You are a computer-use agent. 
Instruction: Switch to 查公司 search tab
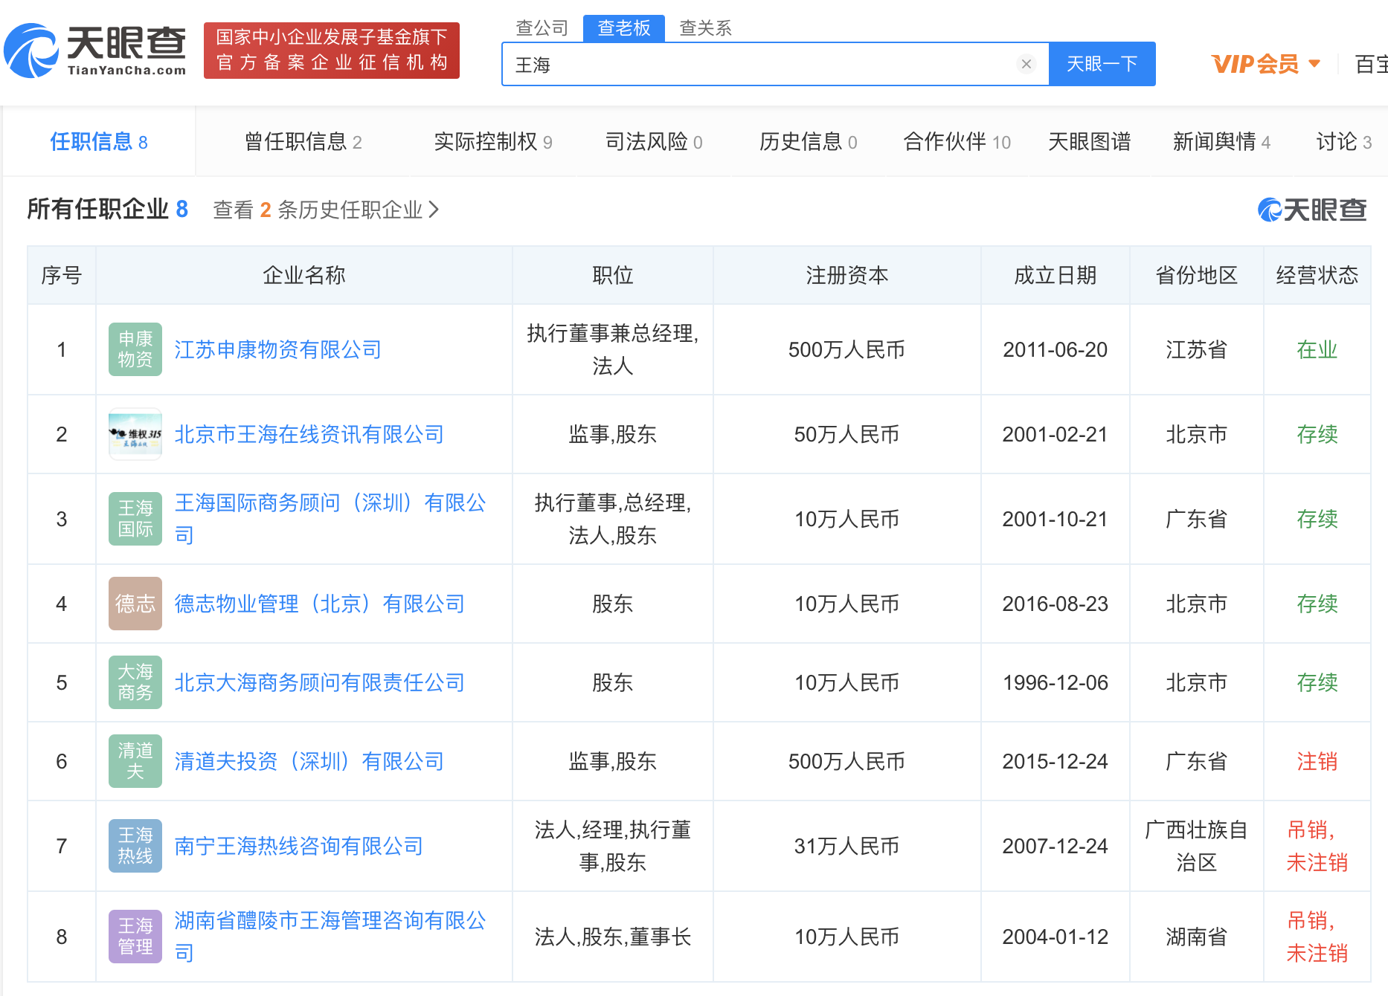pos(542,28)
